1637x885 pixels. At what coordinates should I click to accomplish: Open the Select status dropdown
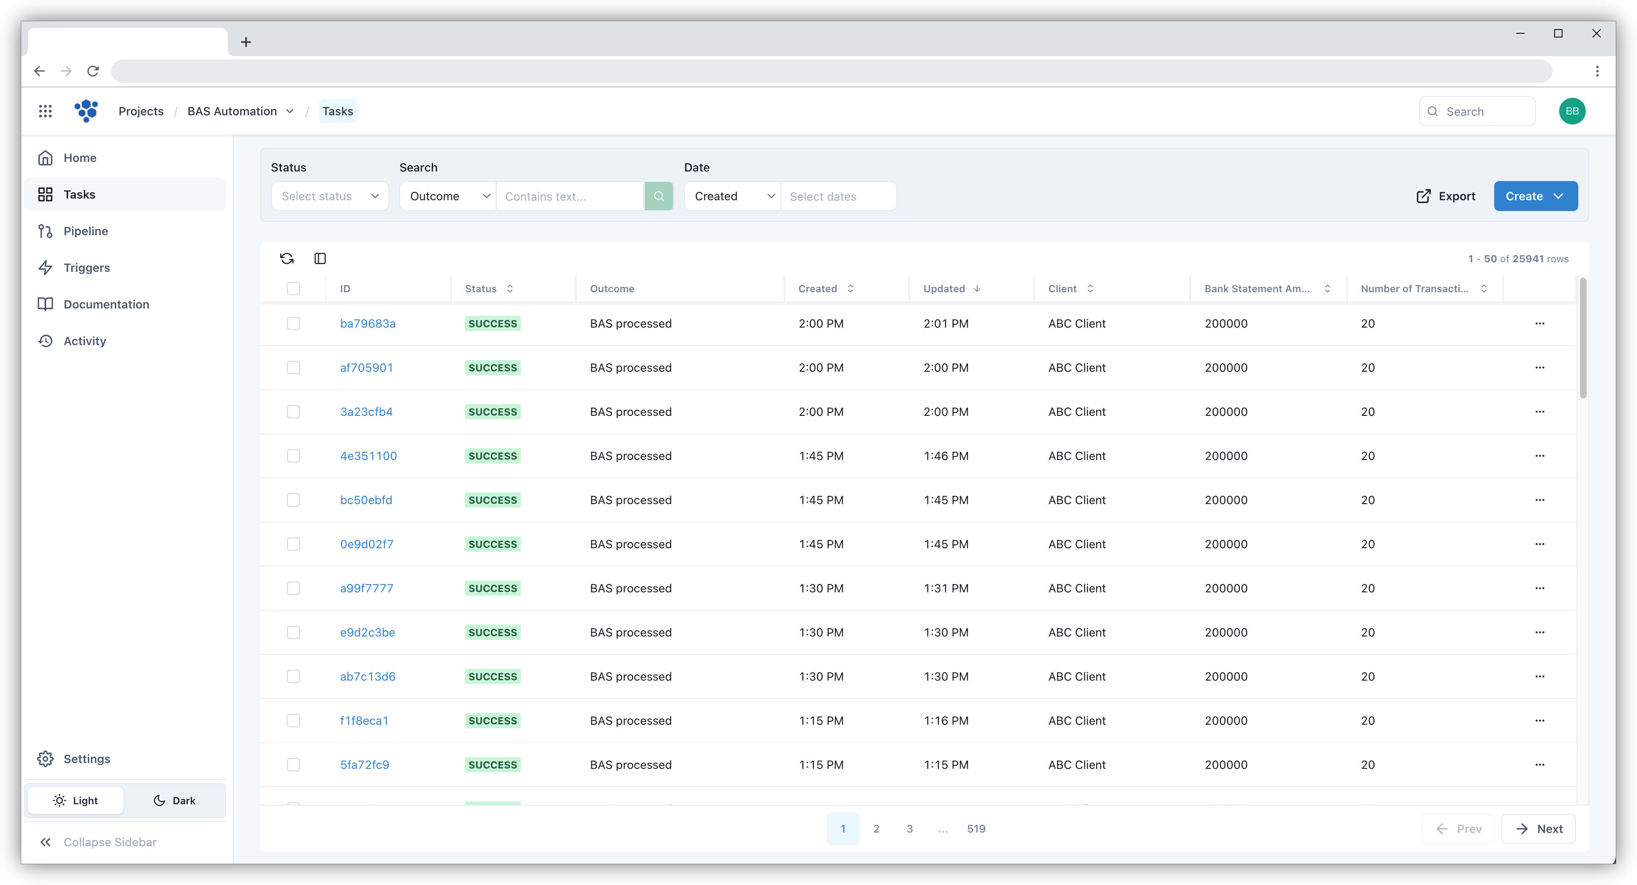pyautogui.click(x=329, y=196)
